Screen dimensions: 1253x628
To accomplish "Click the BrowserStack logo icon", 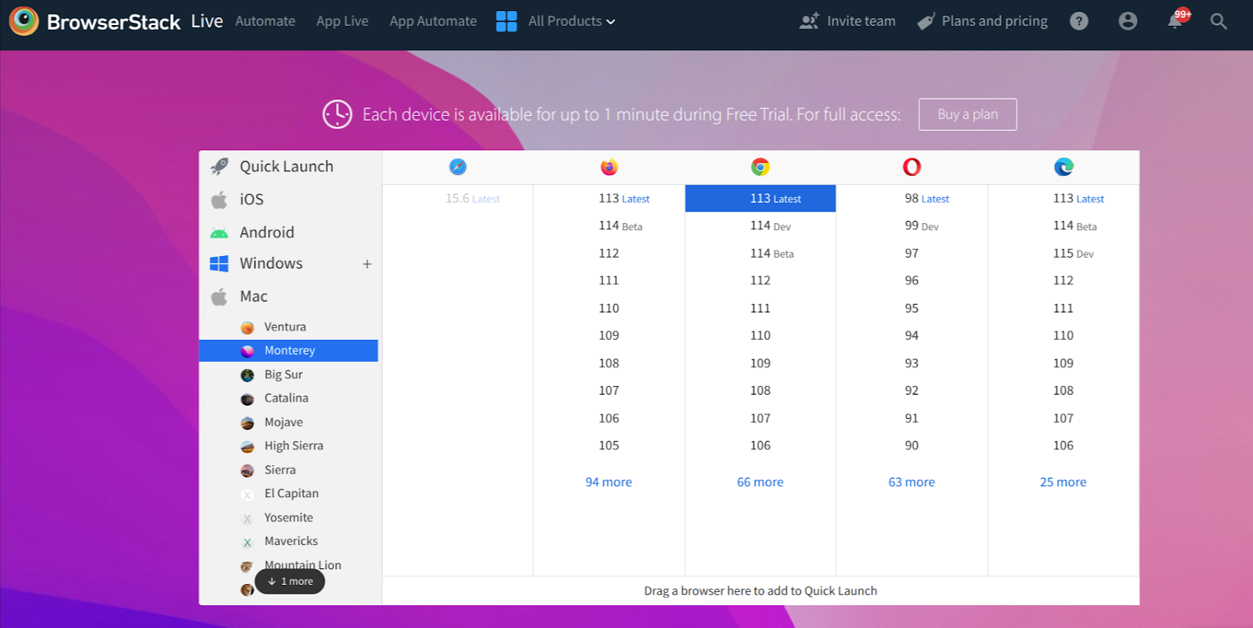I will pos(23,21).
